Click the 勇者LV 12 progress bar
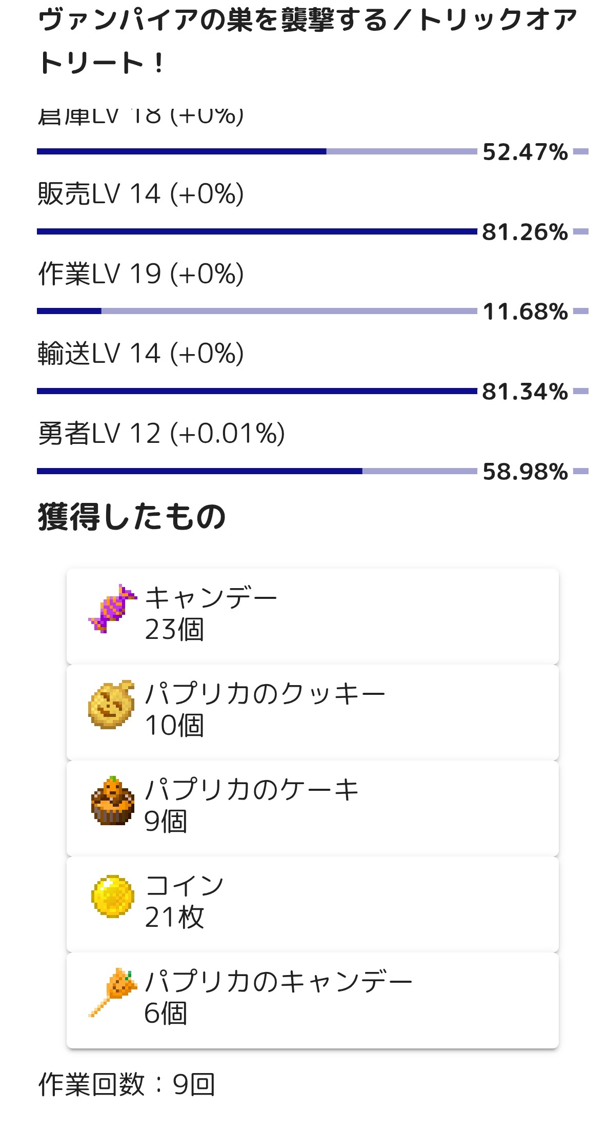Image resolution: width=607 pixels, height=1129 pixels. click(x=256, y=472)
